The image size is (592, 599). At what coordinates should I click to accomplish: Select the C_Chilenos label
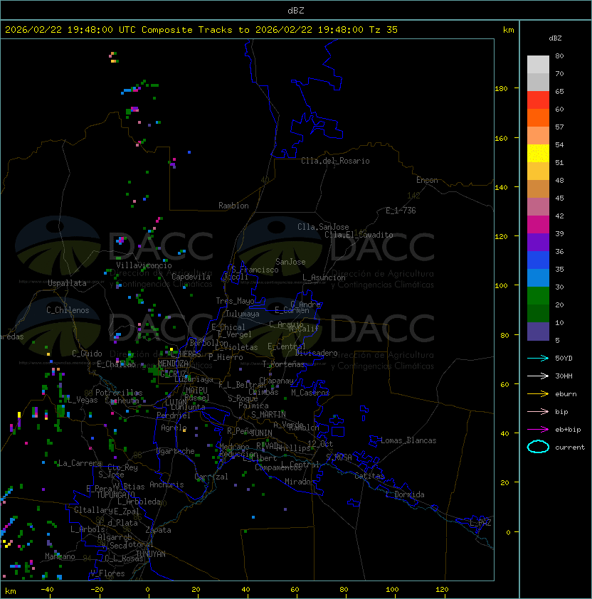(x=68, y=310)
